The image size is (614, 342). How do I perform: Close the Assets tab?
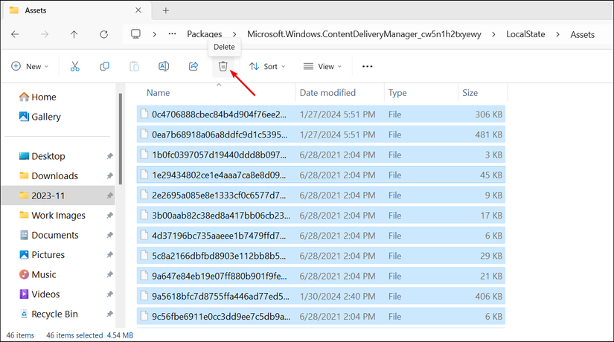click(138, 10)
